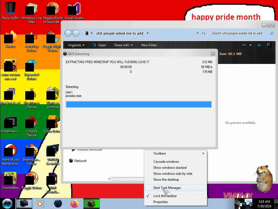278x209 pixels.
Task: Open Zuma Deluxe desktop shortcut
Action: pos(52,124)
